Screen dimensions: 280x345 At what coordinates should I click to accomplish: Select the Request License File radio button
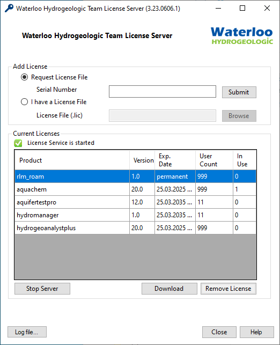pos(24,77)
